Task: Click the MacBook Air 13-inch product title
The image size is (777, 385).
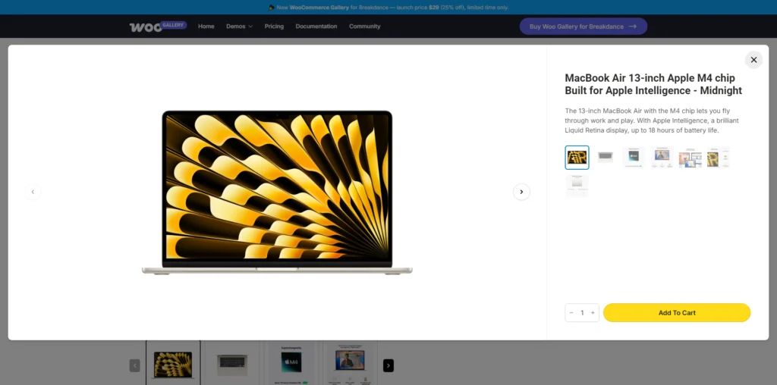Action: pos(653,84)
